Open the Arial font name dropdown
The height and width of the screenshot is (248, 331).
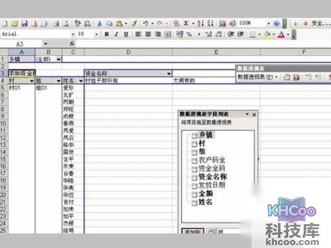click(73, 34)
